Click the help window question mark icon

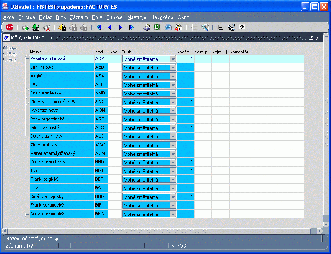[x=242, y=28]
